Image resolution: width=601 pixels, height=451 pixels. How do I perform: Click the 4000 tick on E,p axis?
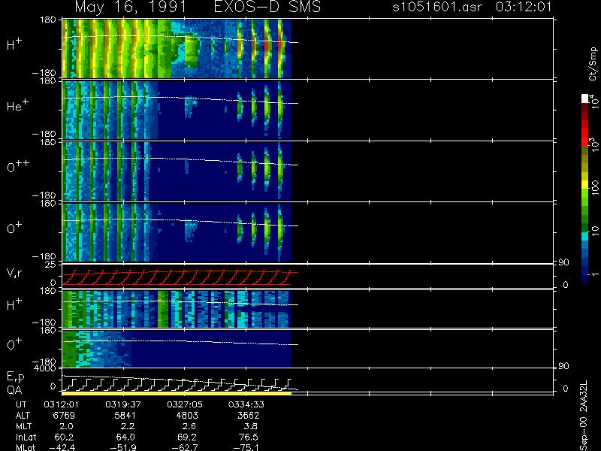(47, 368)
